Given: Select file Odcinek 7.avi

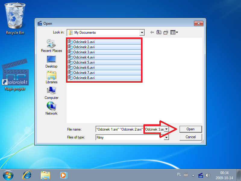Looking at the screenshot, I should 104,73.
